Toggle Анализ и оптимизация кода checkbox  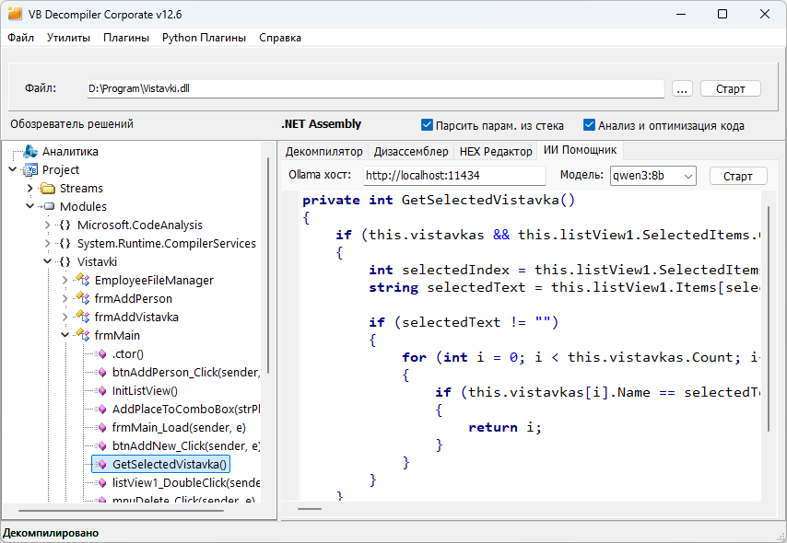(x=589, y=125)
